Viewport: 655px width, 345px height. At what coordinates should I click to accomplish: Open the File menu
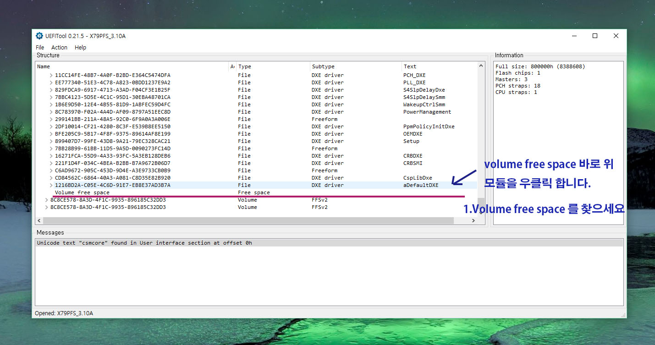(x=40, y=47)
